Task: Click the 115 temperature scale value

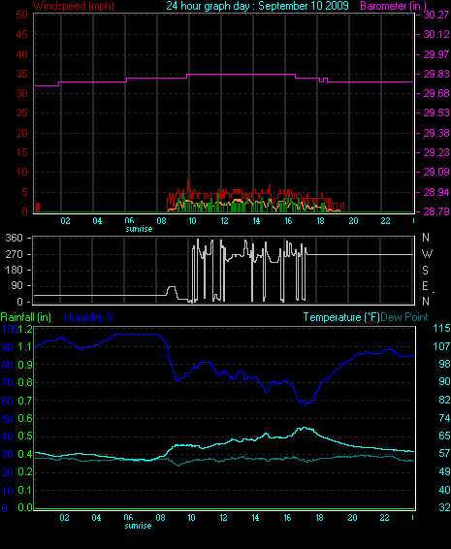Action: 441,328
